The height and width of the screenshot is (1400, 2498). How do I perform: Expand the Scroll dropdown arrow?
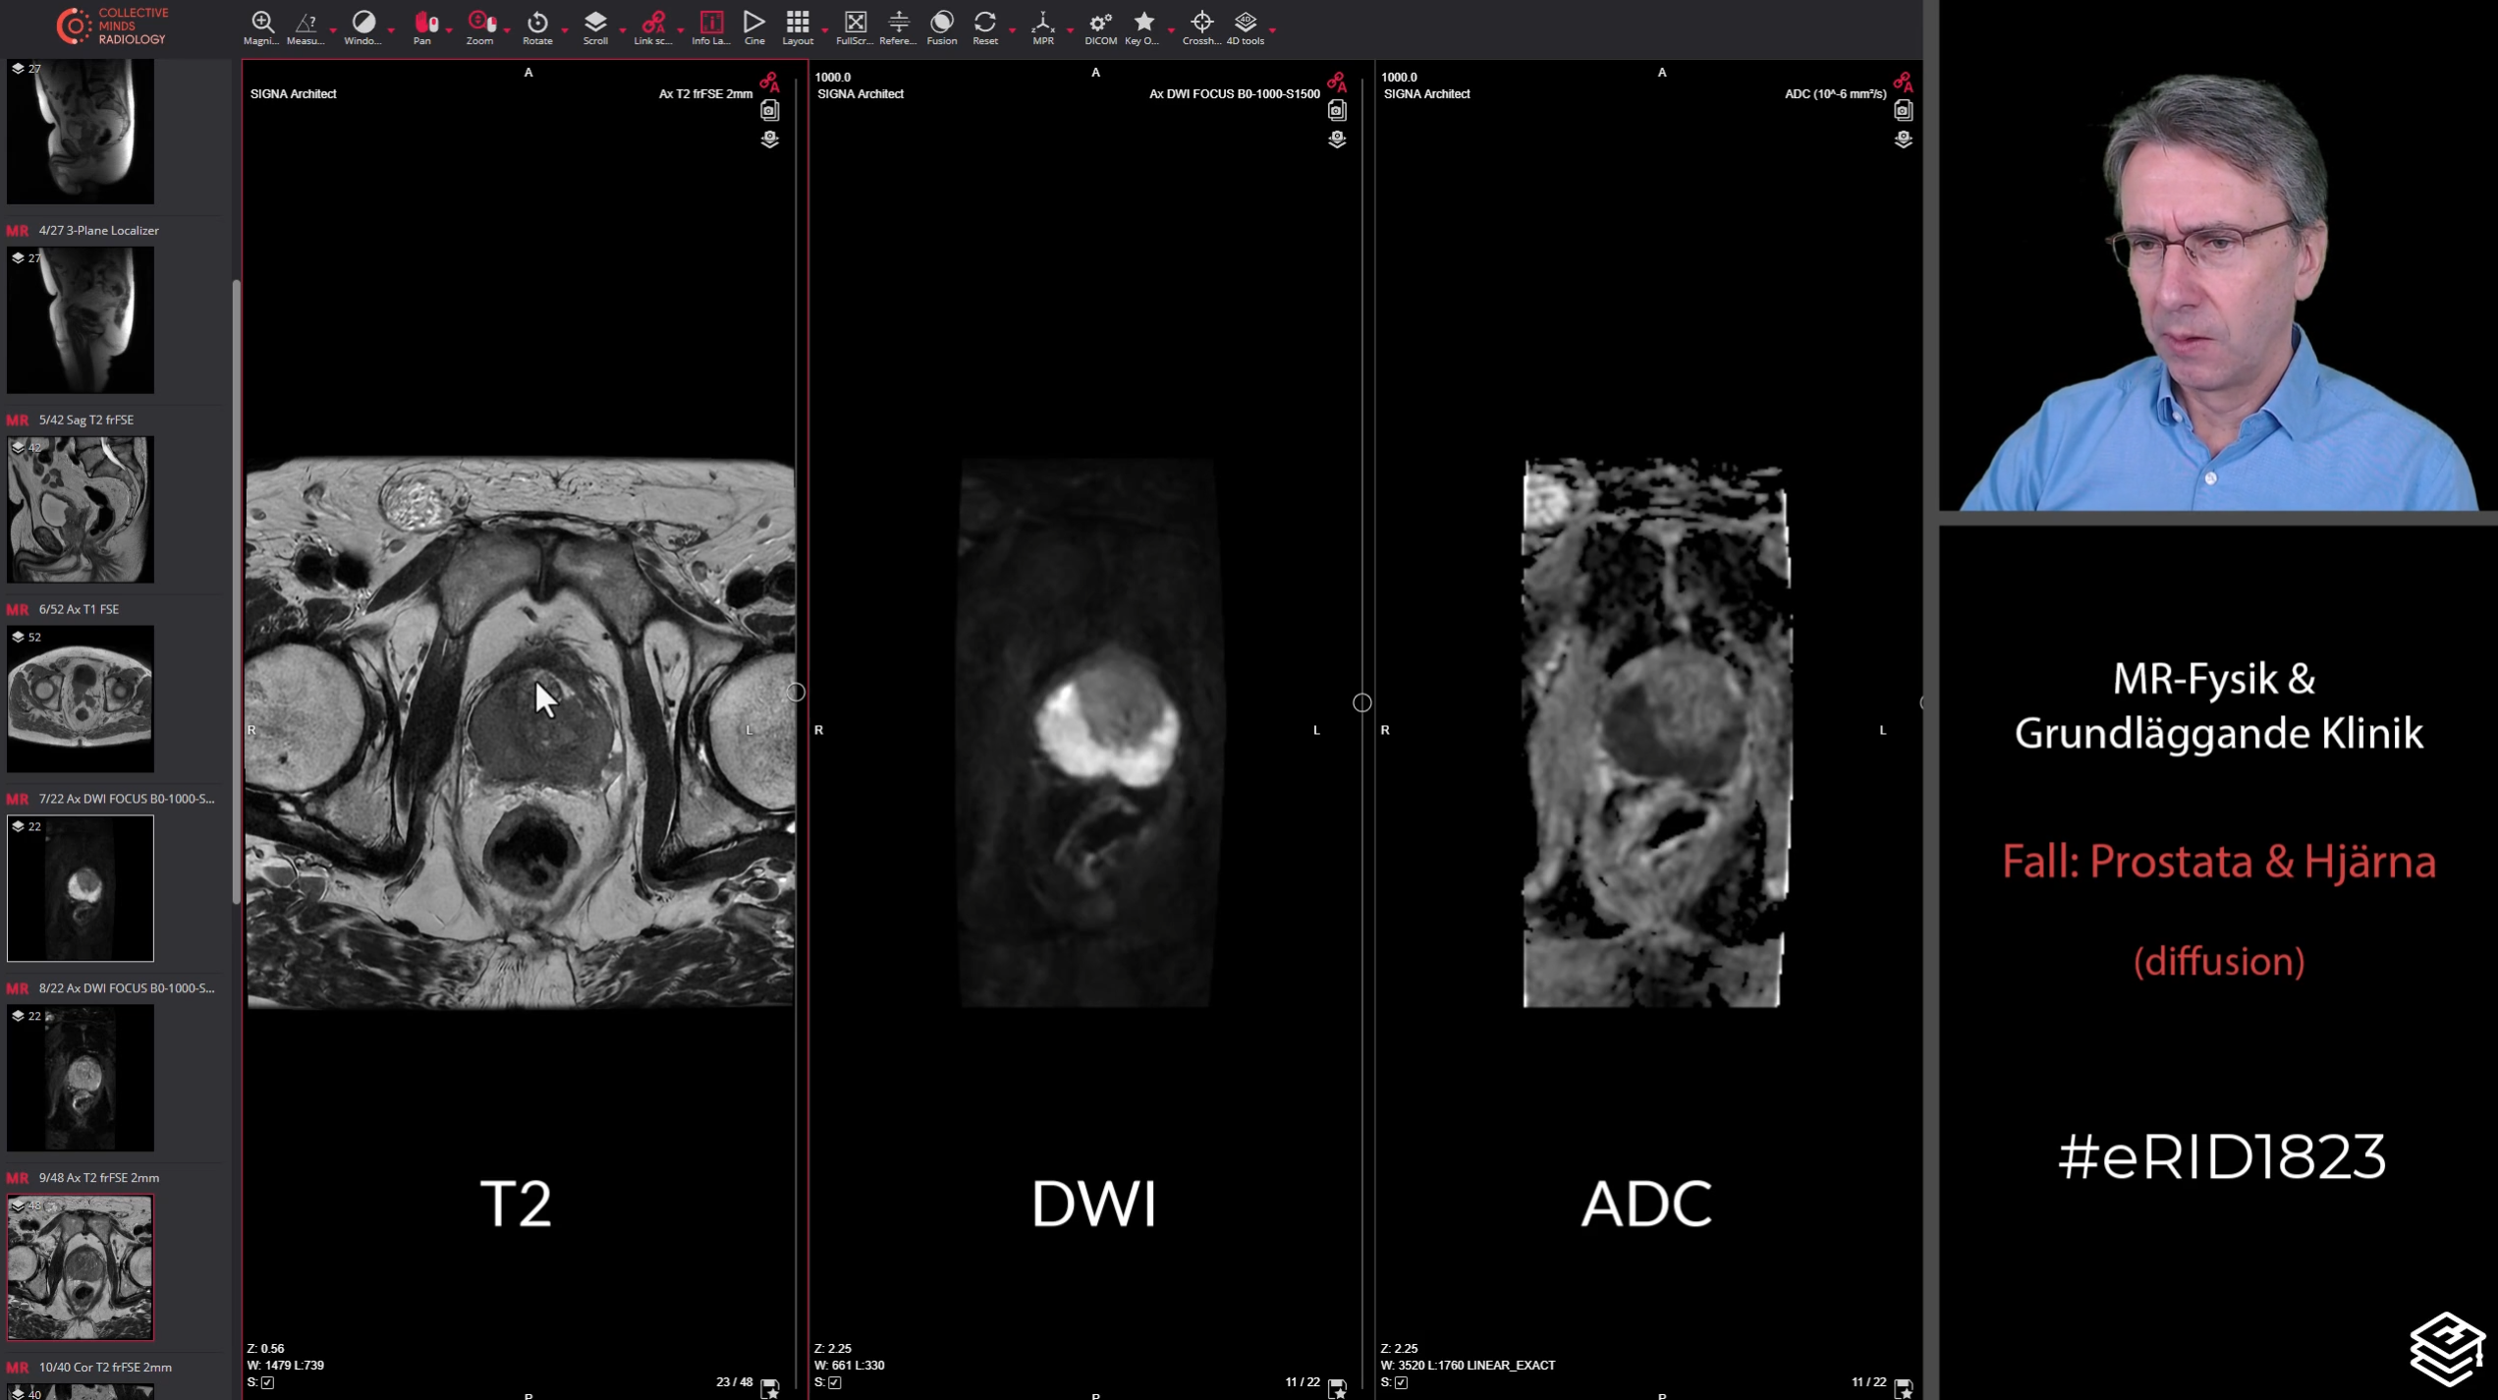click(x=623, y=30)
